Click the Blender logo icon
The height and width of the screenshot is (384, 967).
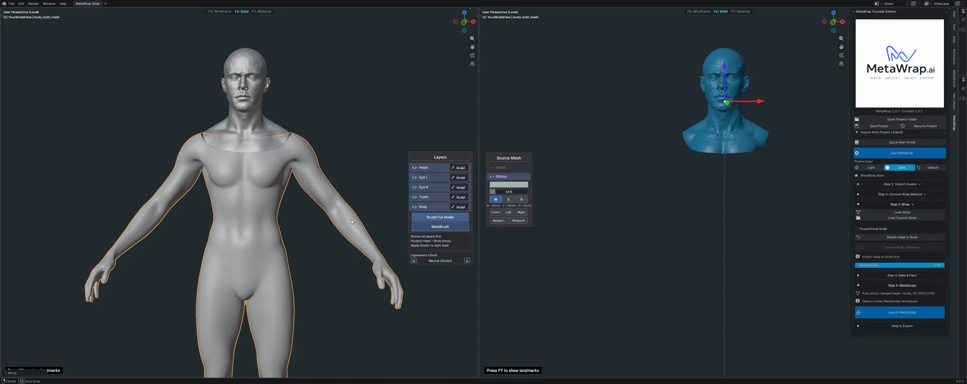(x=4, y=4)
